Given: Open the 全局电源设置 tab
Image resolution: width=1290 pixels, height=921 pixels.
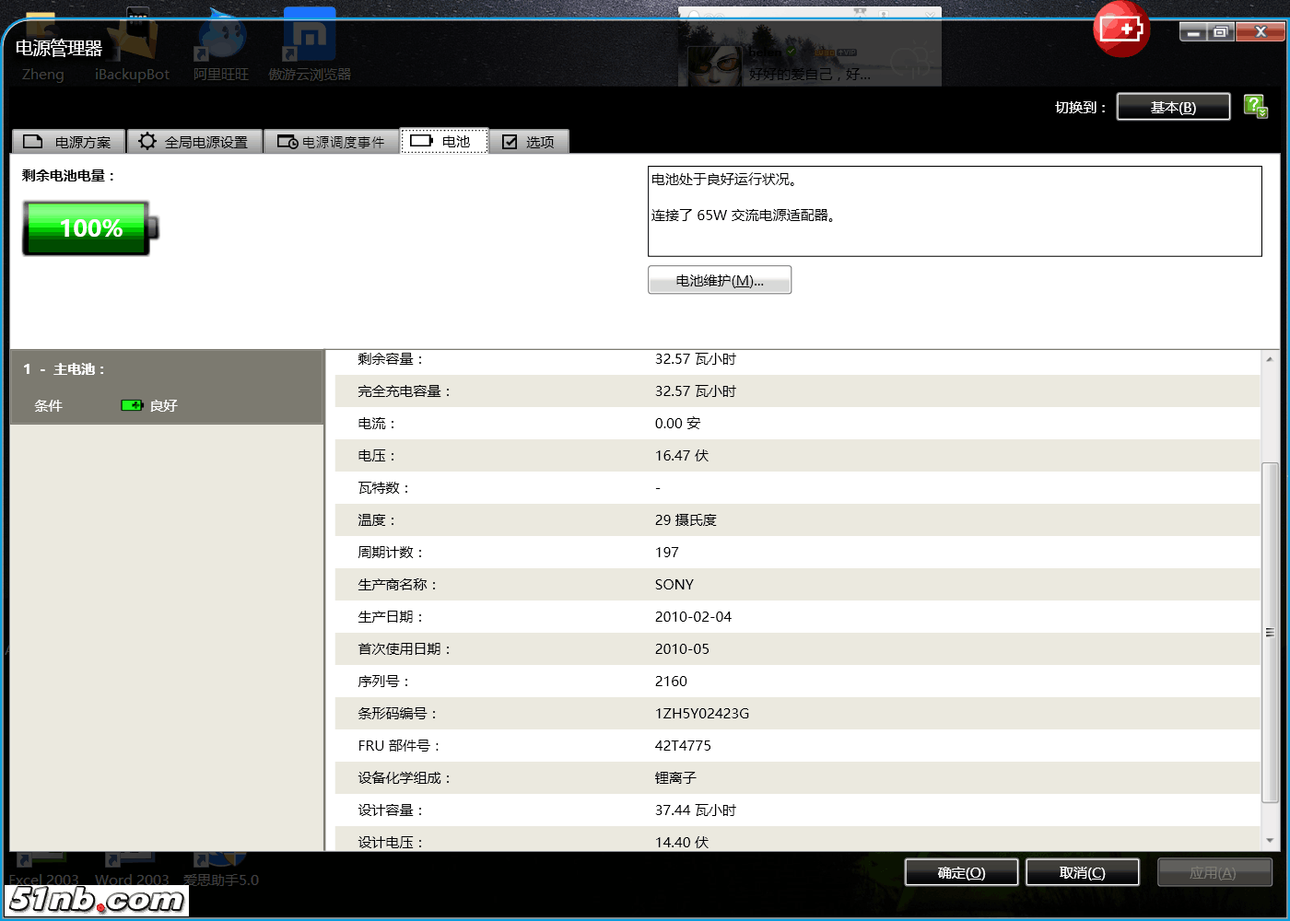Looking at the screenshot, I should click(x=194, y=142).
